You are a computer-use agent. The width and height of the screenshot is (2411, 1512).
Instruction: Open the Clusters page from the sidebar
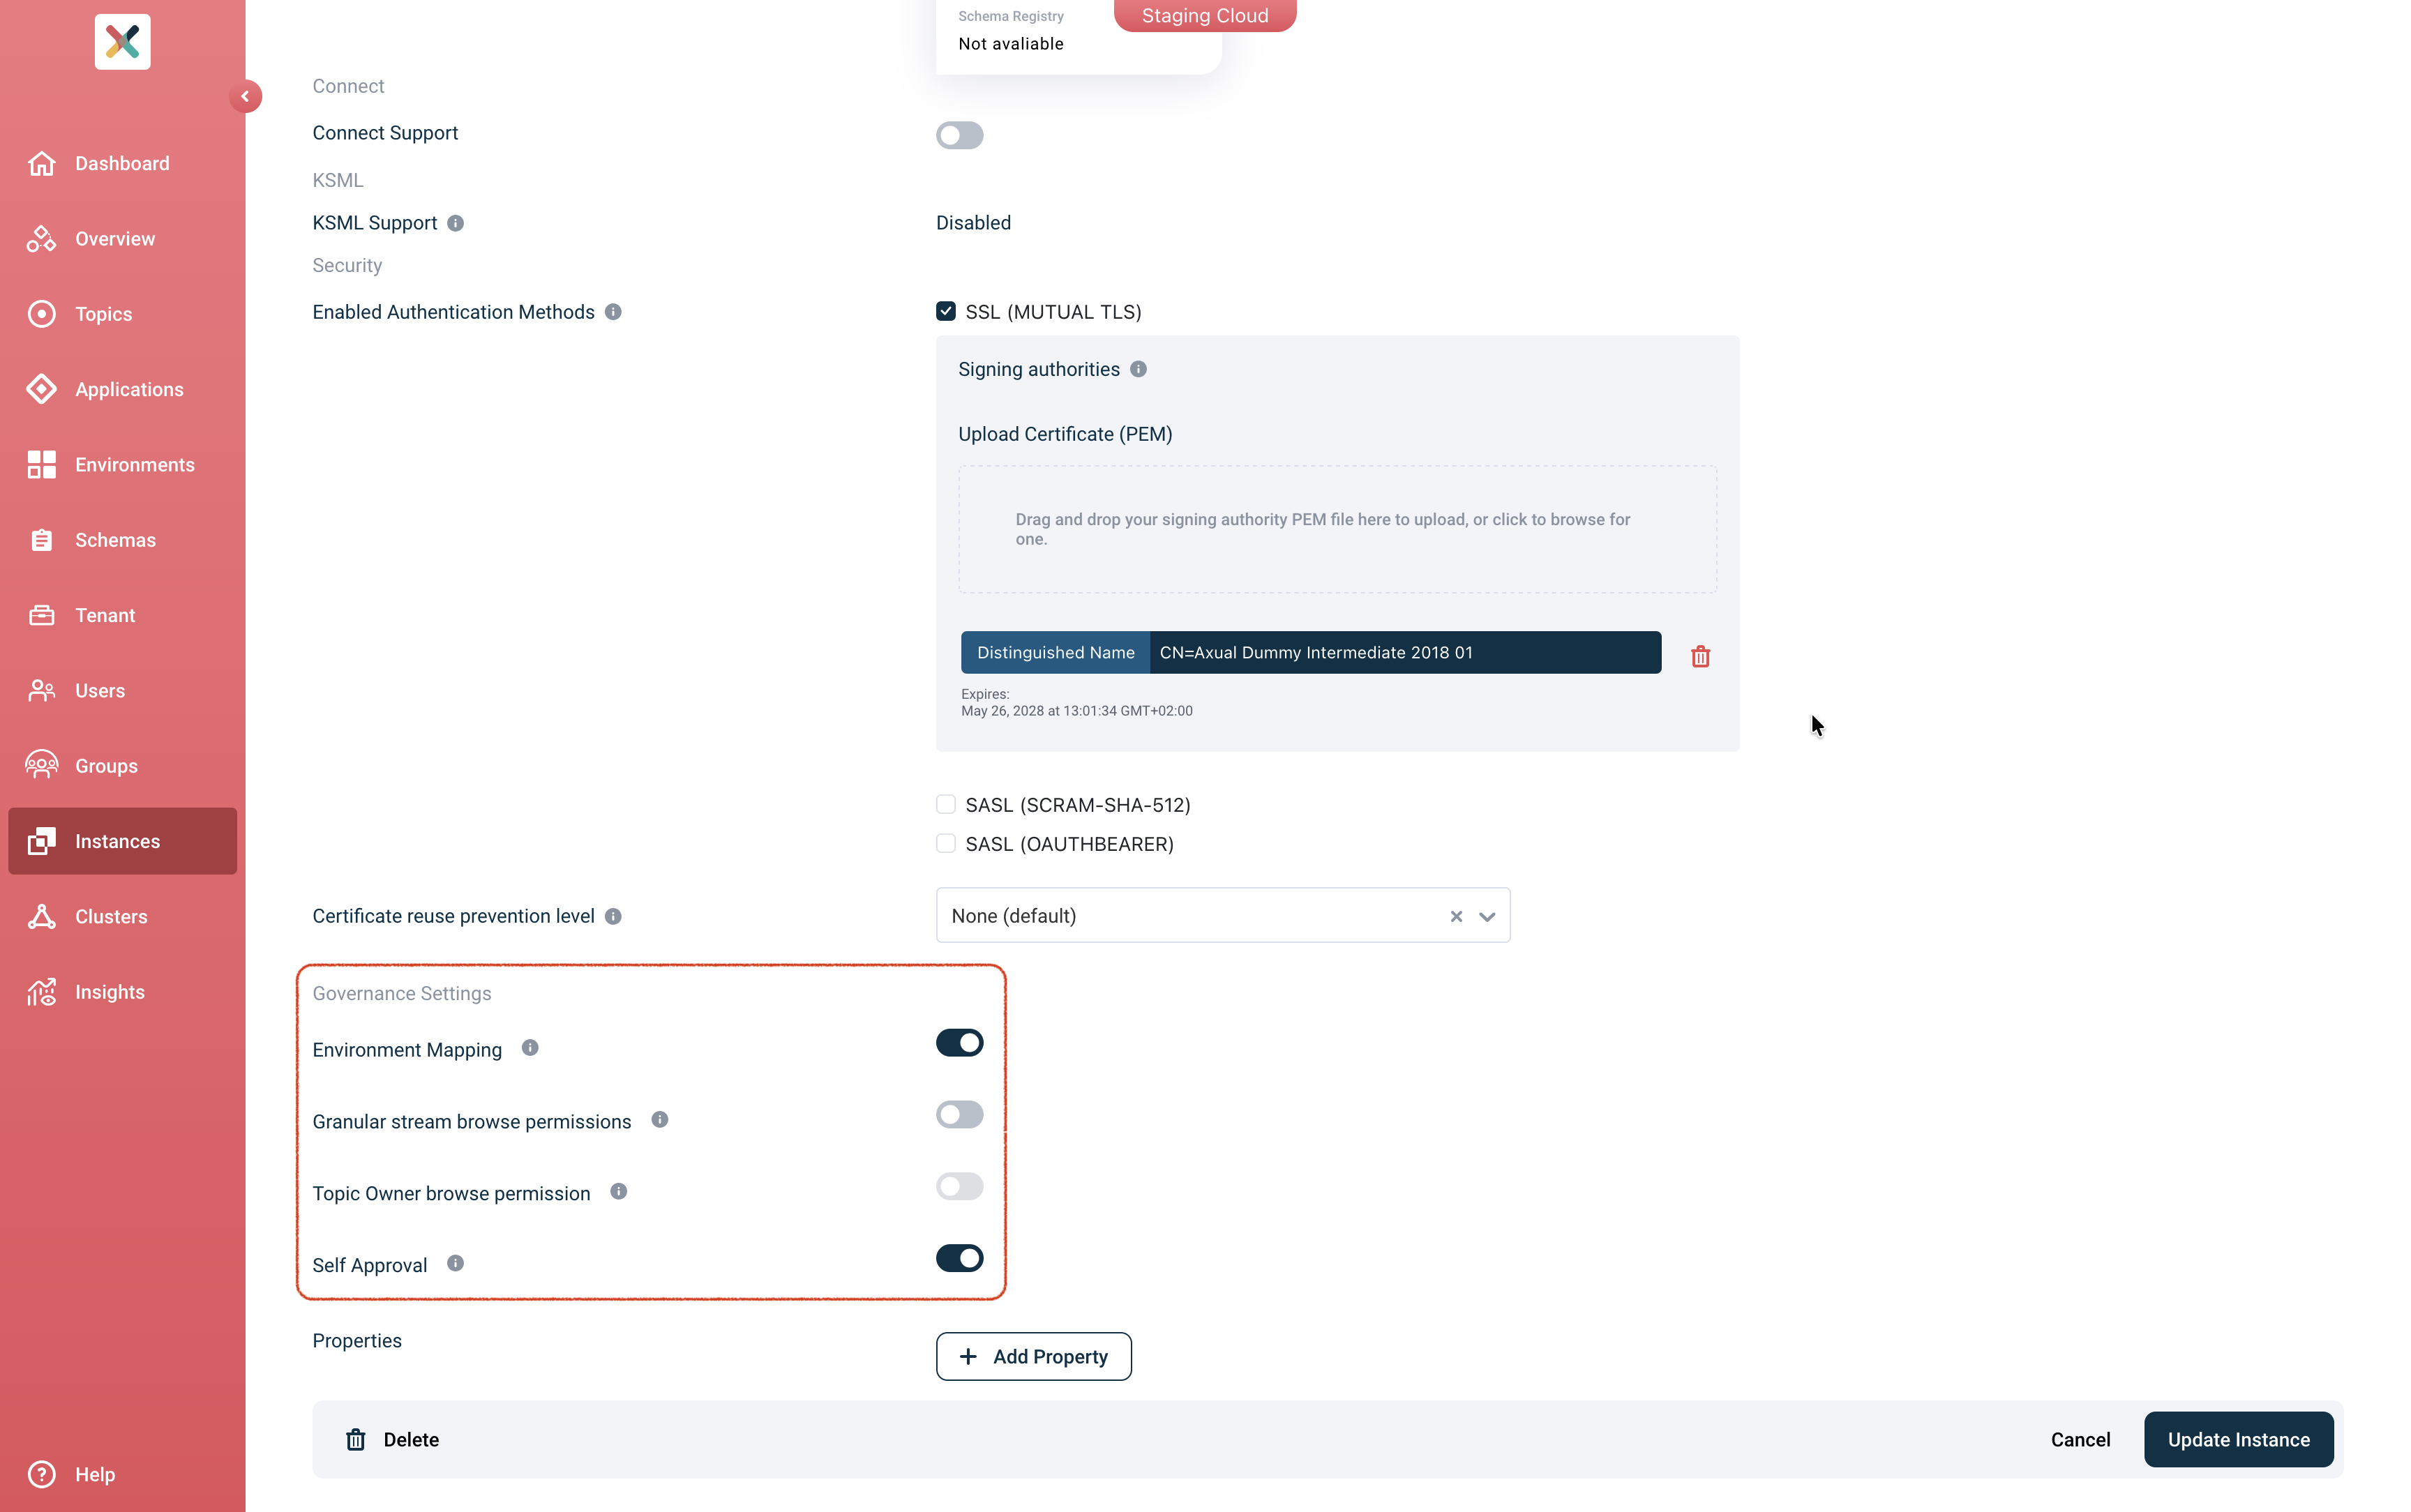pos(111,916)
